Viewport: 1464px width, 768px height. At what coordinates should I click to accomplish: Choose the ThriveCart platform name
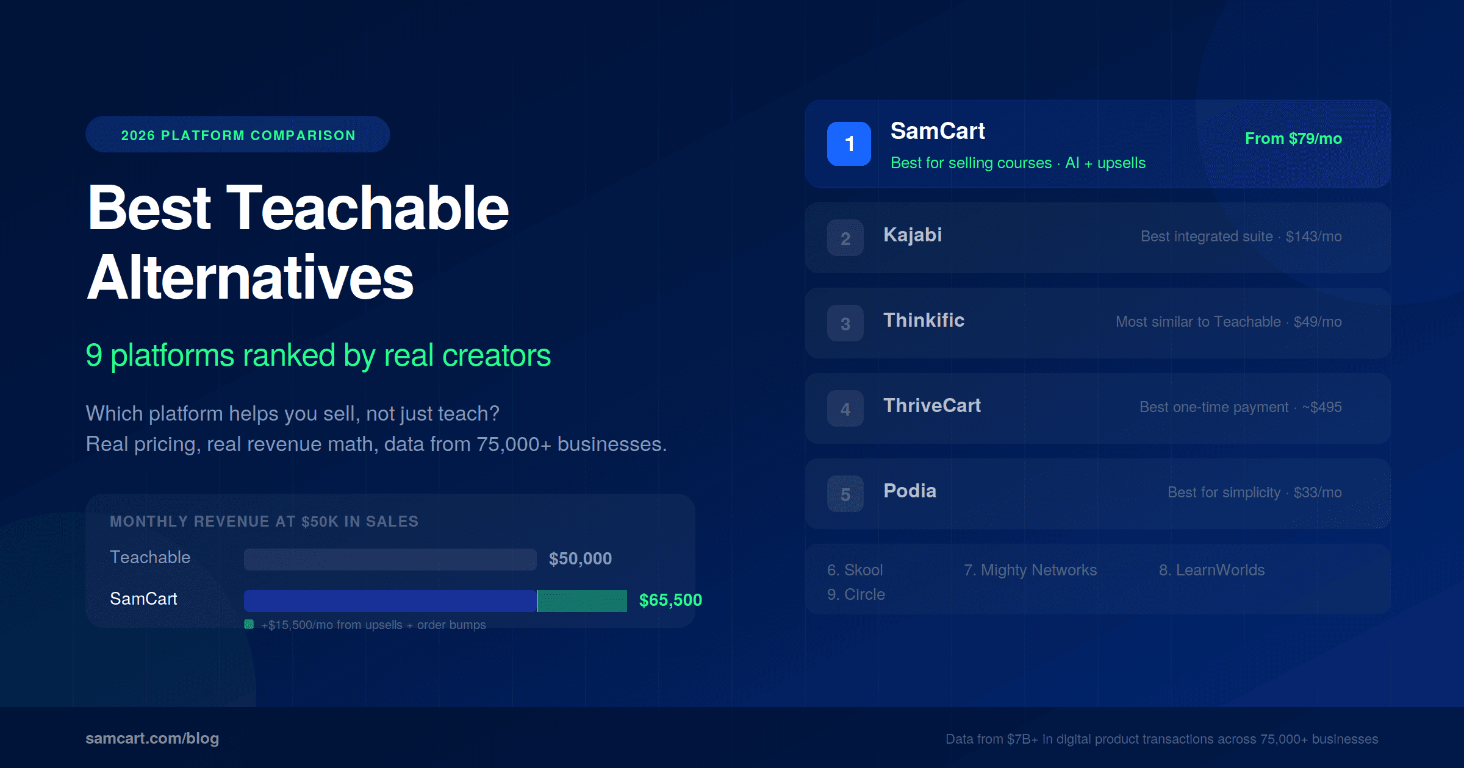tap(931, 406)
